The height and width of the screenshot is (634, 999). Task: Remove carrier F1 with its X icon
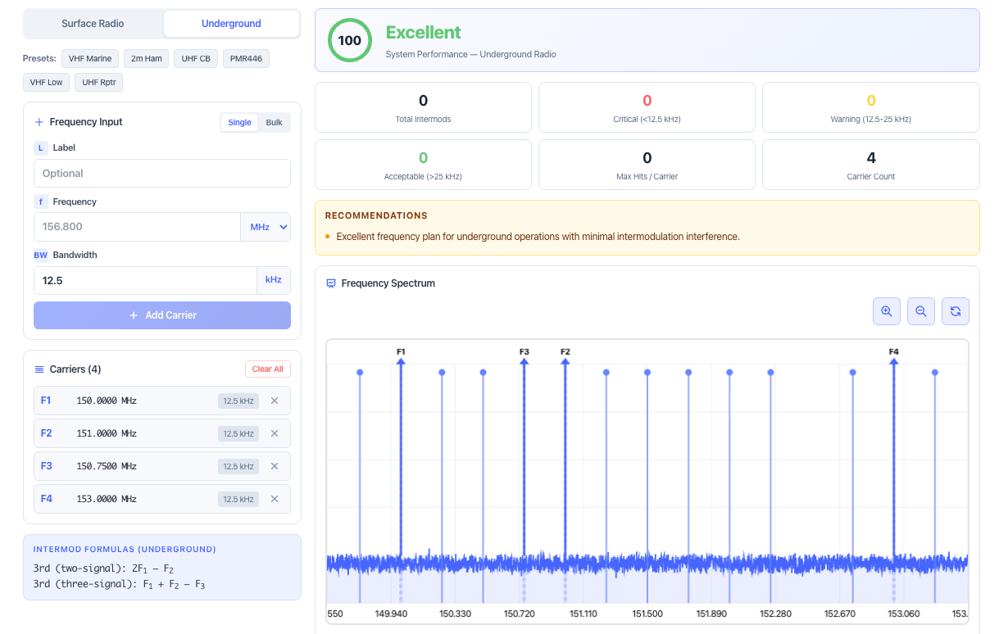point(275,401)
